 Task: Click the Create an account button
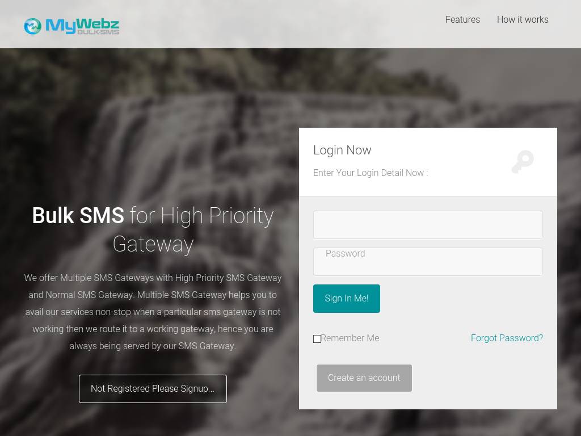pyautogui.click(x=364, y=378)
